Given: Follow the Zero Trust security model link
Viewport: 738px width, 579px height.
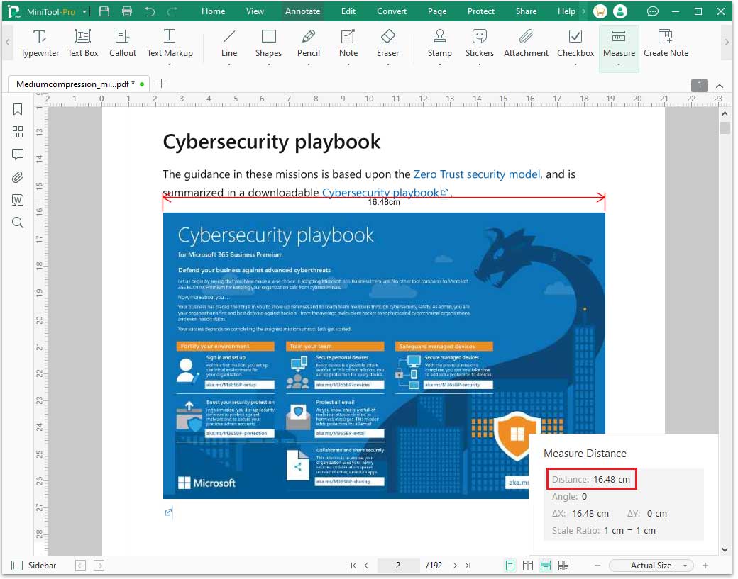Looking at the screenshot, I should coord(477,174).
